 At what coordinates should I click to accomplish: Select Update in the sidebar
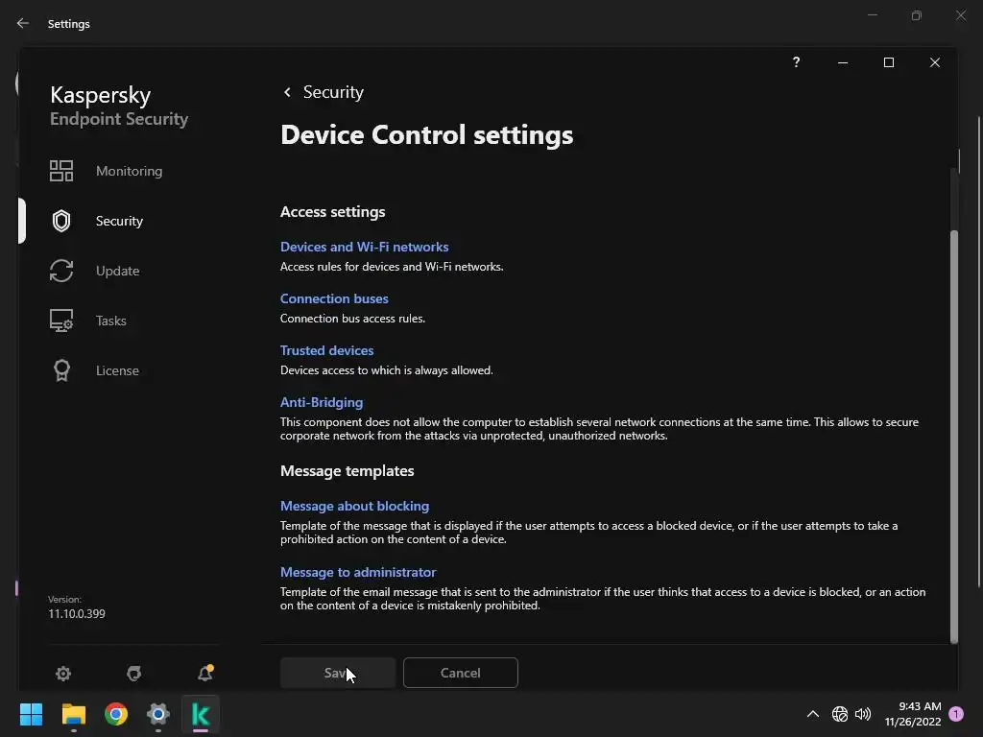118,271
